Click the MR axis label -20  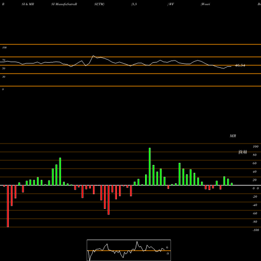(255, 197)
